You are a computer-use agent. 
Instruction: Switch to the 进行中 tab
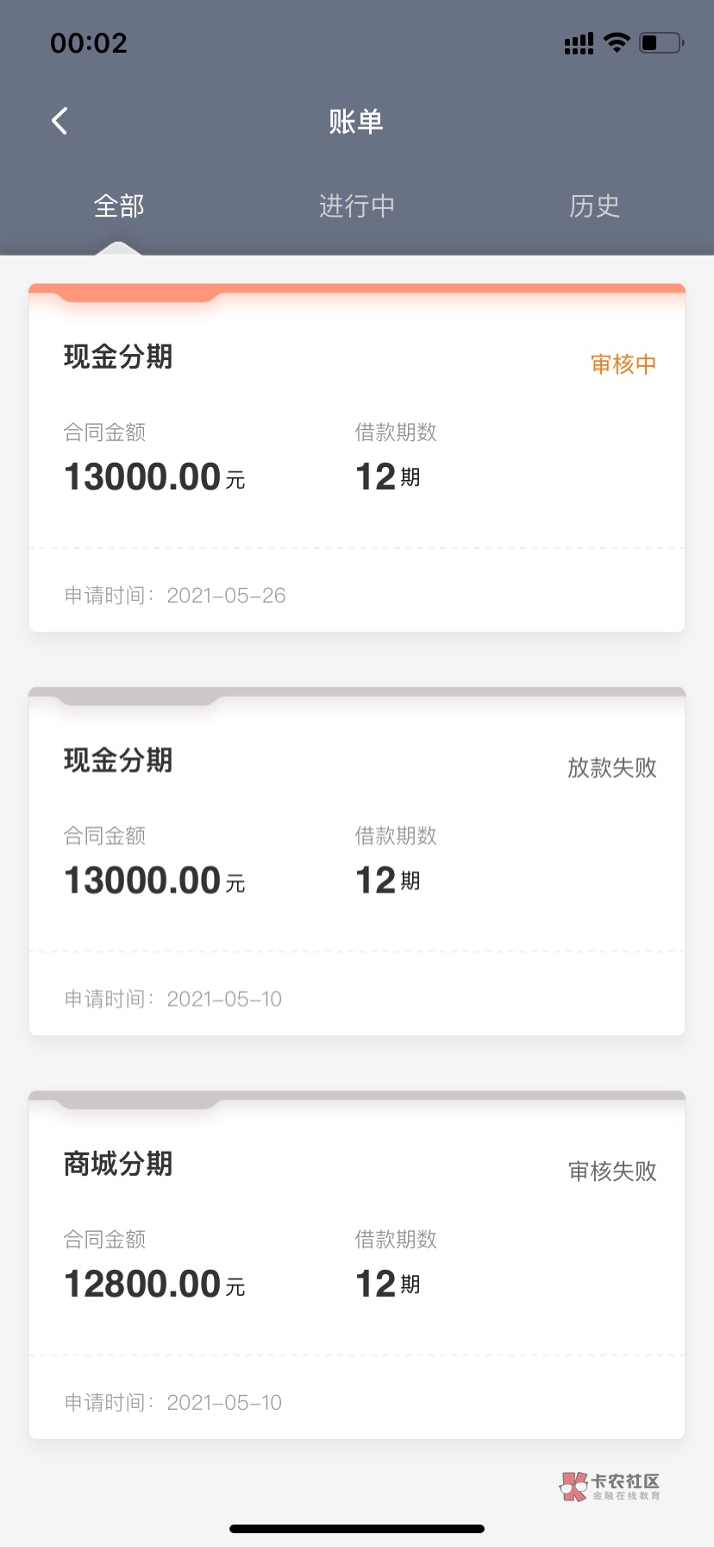point(356,206)
